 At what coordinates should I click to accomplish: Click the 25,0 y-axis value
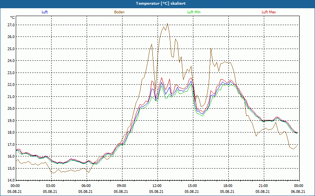pos(11,49)
